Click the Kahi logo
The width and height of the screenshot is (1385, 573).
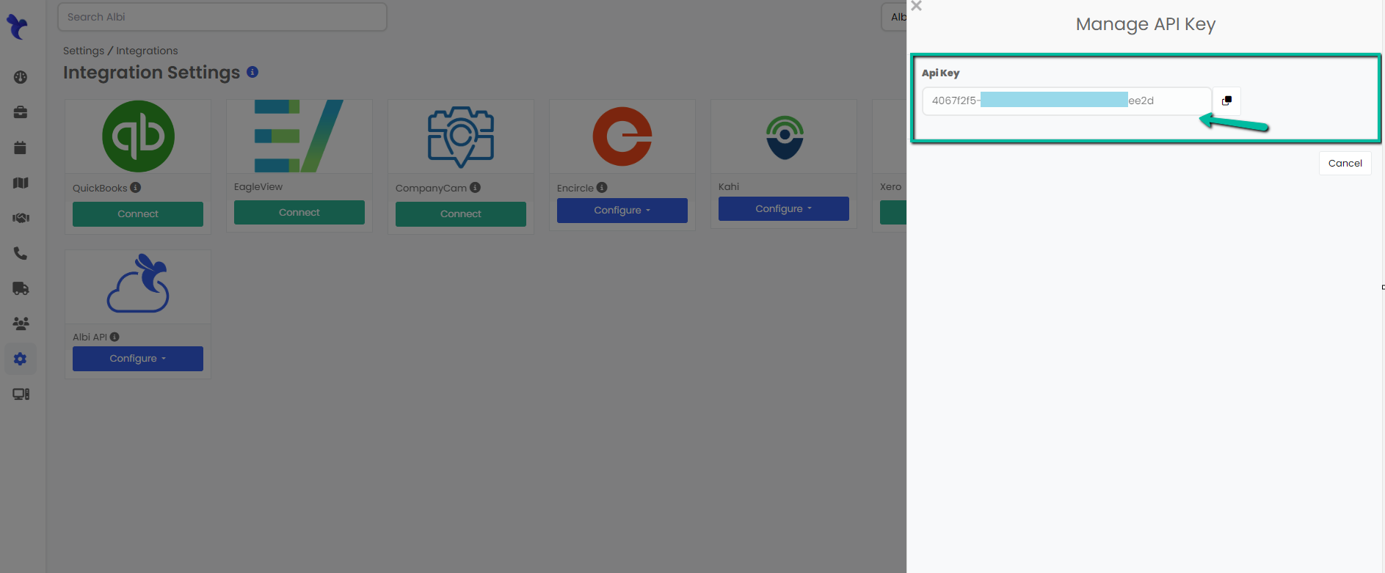[x=785, y=137]
